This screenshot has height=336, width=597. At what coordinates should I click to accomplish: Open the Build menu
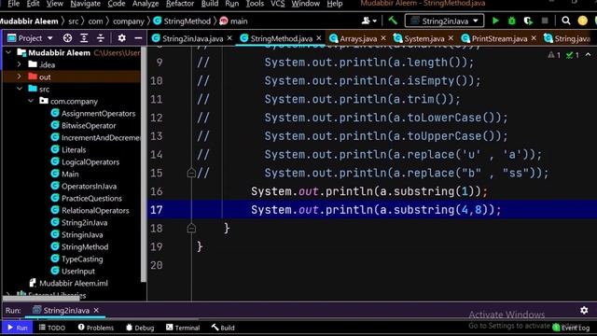(x=210, y=4)
